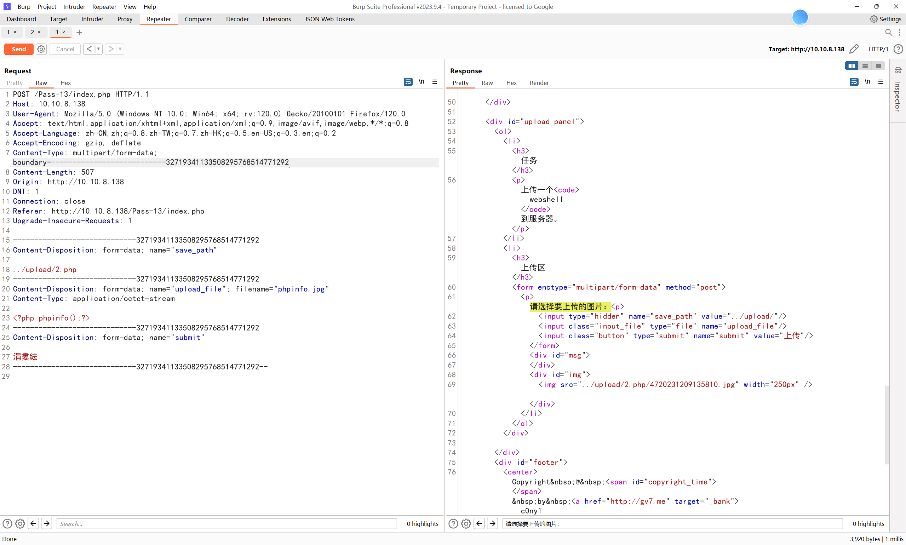Viewport: 906px width, 545px height.
Task: Open the Intruder tool tab
Action: coord(92,19)
